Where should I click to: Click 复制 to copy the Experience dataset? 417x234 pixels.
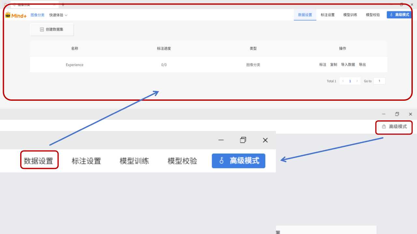coord(334,65)
